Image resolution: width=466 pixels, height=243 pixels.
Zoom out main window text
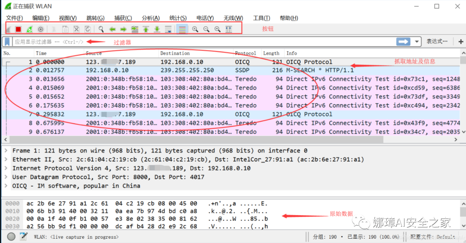coord(206,29)
